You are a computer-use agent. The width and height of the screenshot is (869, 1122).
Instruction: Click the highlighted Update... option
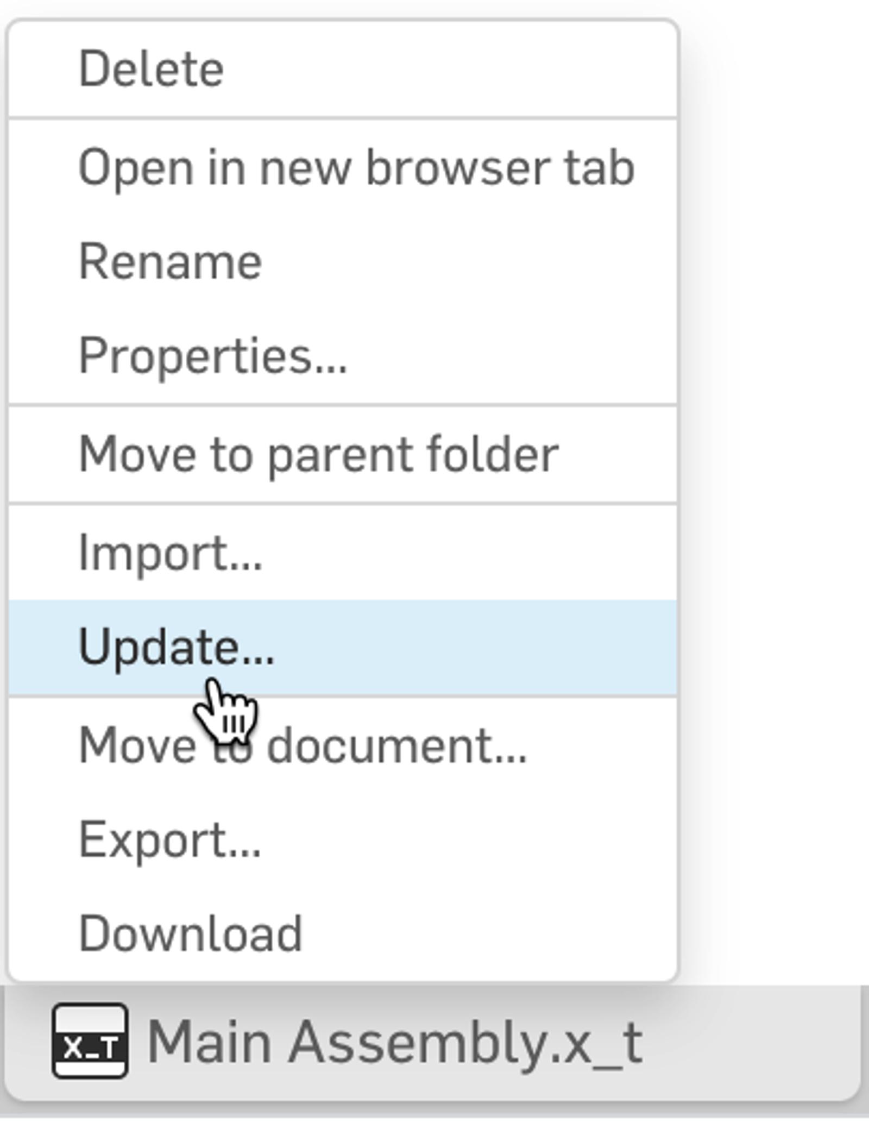tap(177, 647)
